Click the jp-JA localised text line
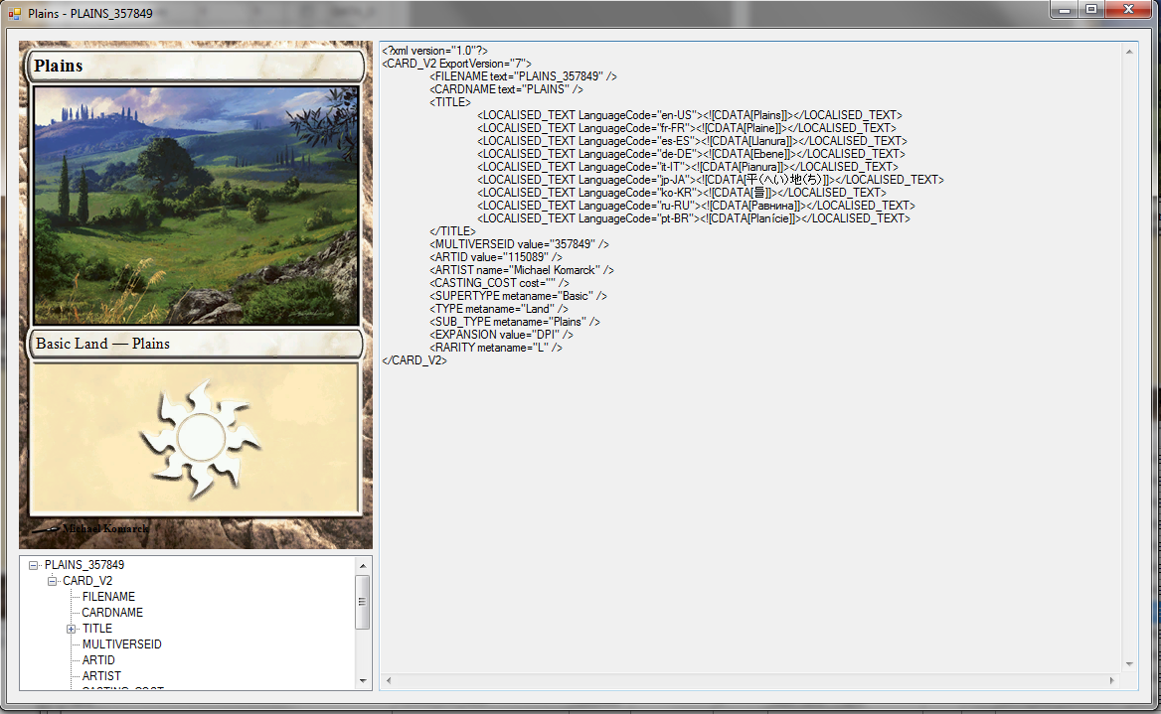 [710, 180]
